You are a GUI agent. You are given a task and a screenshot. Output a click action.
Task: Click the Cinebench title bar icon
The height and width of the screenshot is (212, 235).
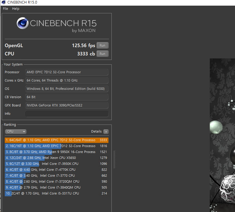(4, 2)
